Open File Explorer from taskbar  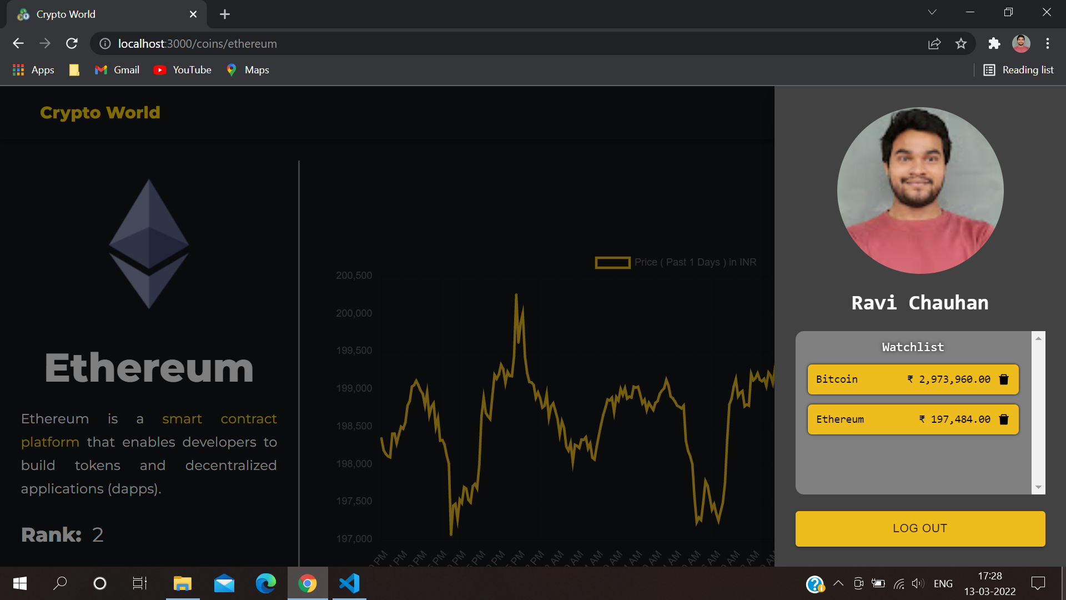point(183,583)
